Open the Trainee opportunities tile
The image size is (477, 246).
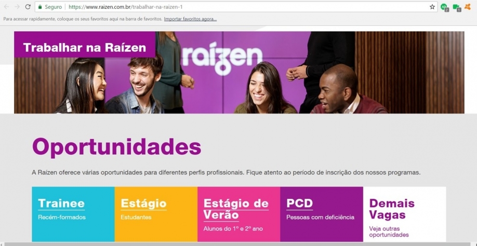[x=73, y=214]
